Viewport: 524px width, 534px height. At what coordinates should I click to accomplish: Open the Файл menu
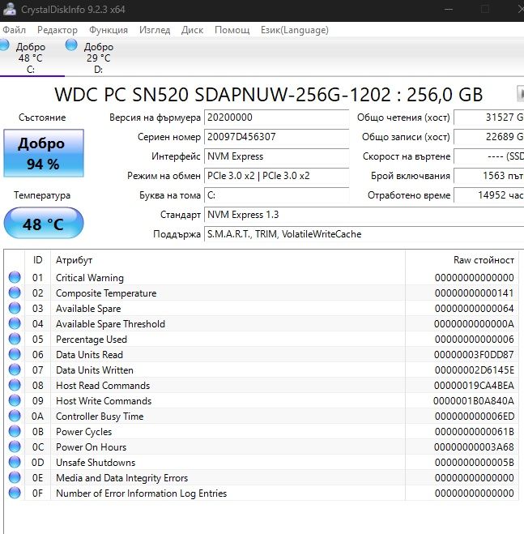tap(14, 30)
